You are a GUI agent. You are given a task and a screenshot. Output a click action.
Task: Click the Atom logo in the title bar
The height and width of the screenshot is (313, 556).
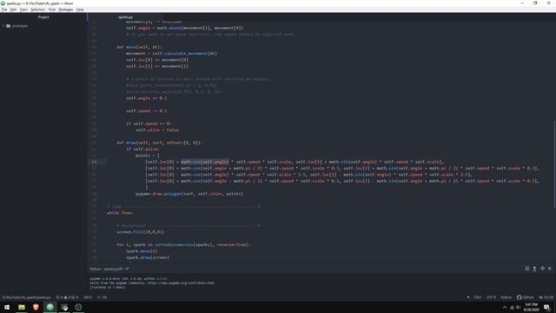(3, 3)
